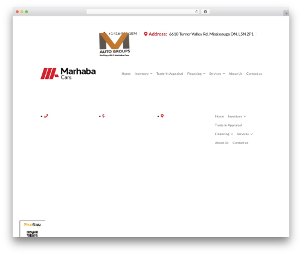Expand the Inventory chevron in top navigation
The height and width of the screenshot is (255, 302).
pyautogui.click(x=151, y=74)
